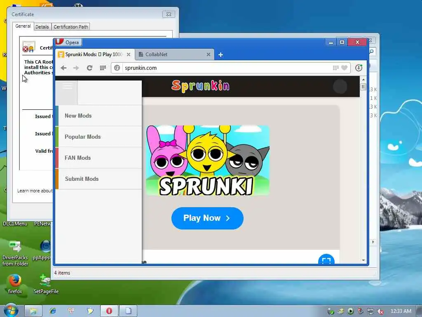
Task: Go back using Opera's back arrow
Action: coord(63,68)
